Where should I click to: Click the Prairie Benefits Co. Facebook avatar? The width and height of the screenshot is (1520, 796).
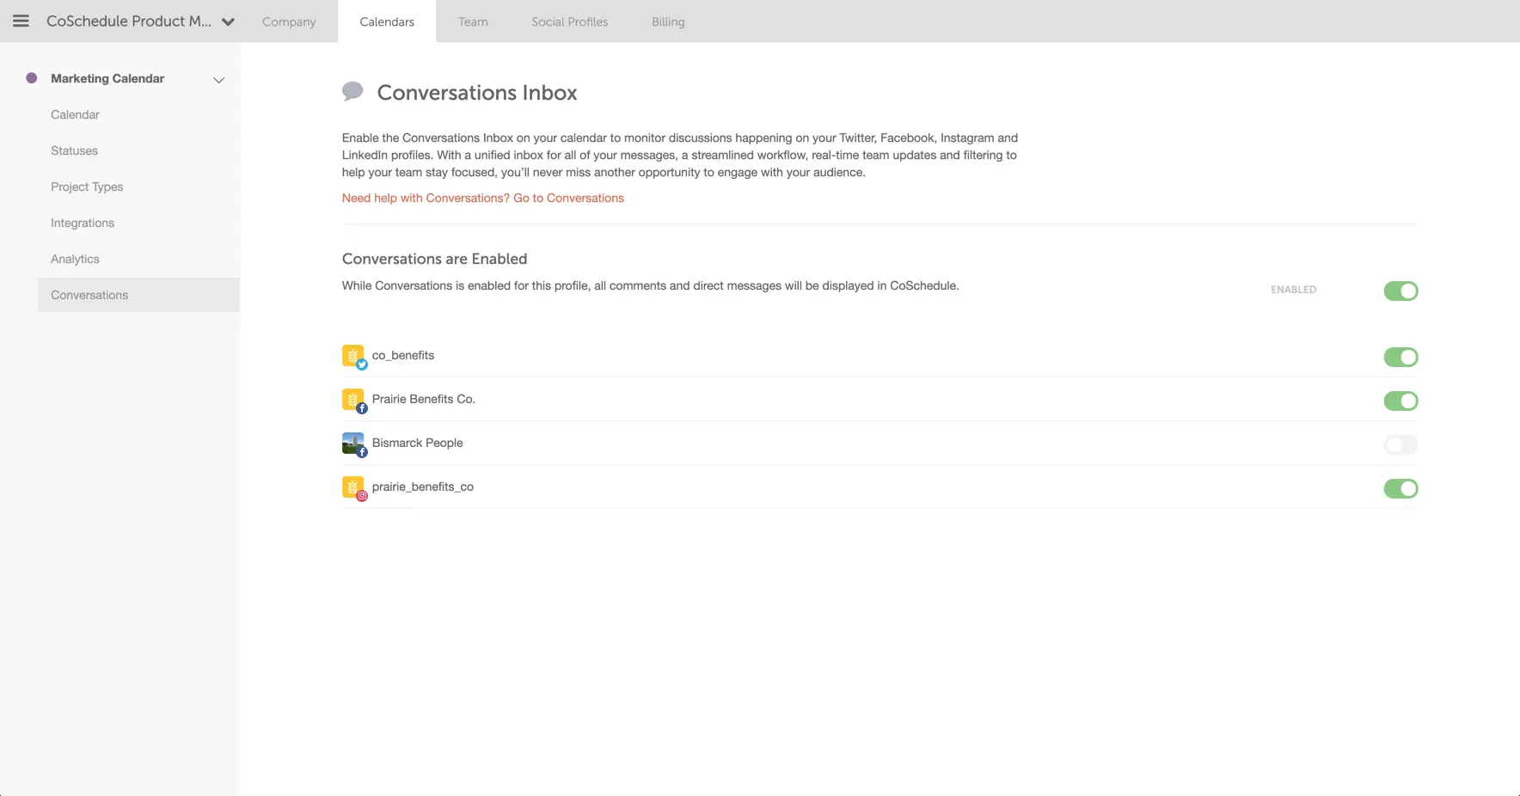click(354, 401)
